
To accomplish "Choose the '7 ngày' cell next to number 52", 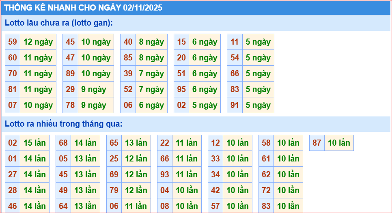I will coord(151,89).
